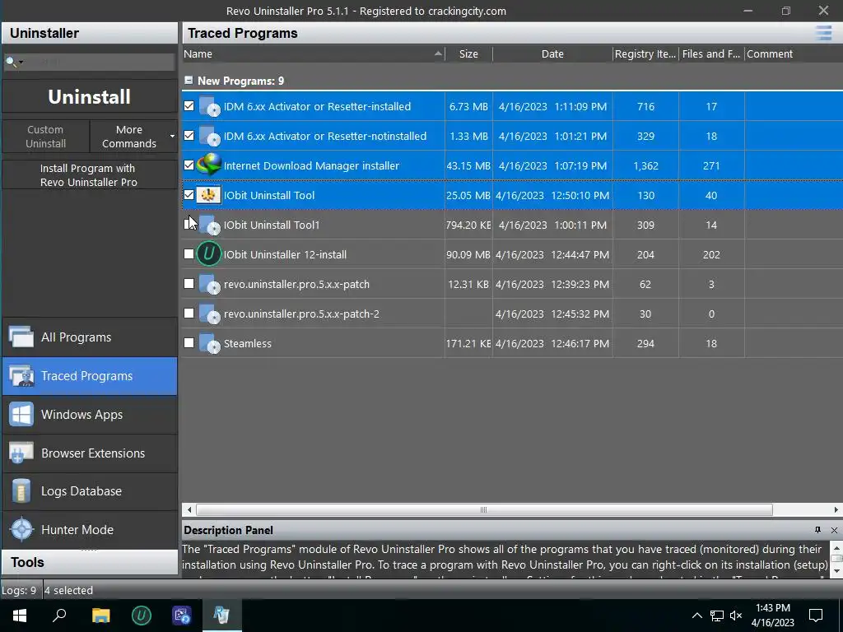
Task: Click Install Program with Revo Uninstaller Pro
Action: (89, 175)
